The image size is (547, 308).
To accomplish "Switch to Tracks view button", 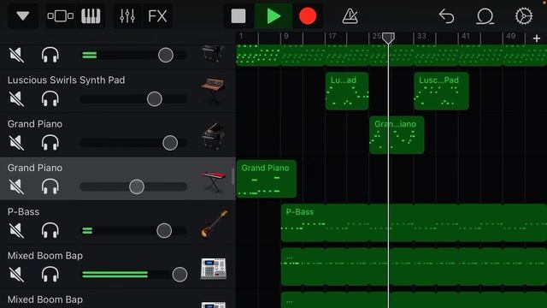I will point(61,16).
